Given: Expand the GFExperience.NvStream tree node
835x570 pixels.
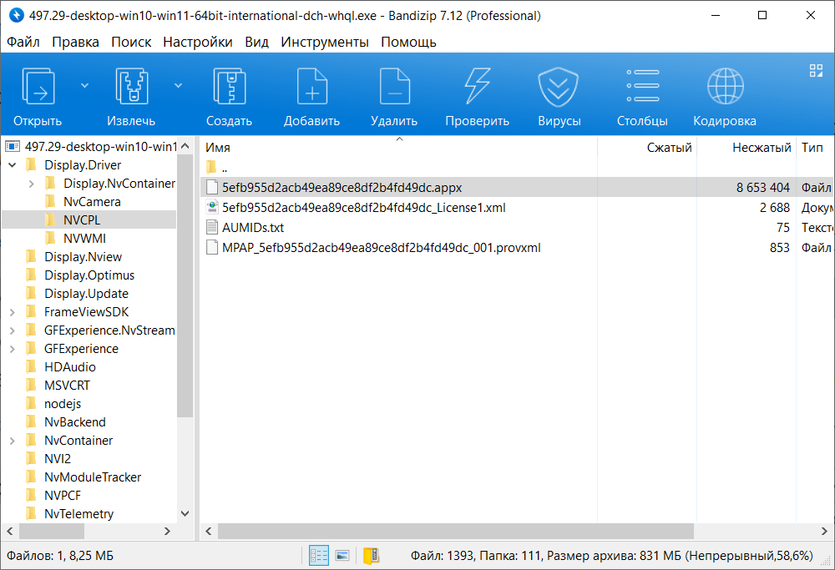Looking at the screenshot, I should [13, 330].
